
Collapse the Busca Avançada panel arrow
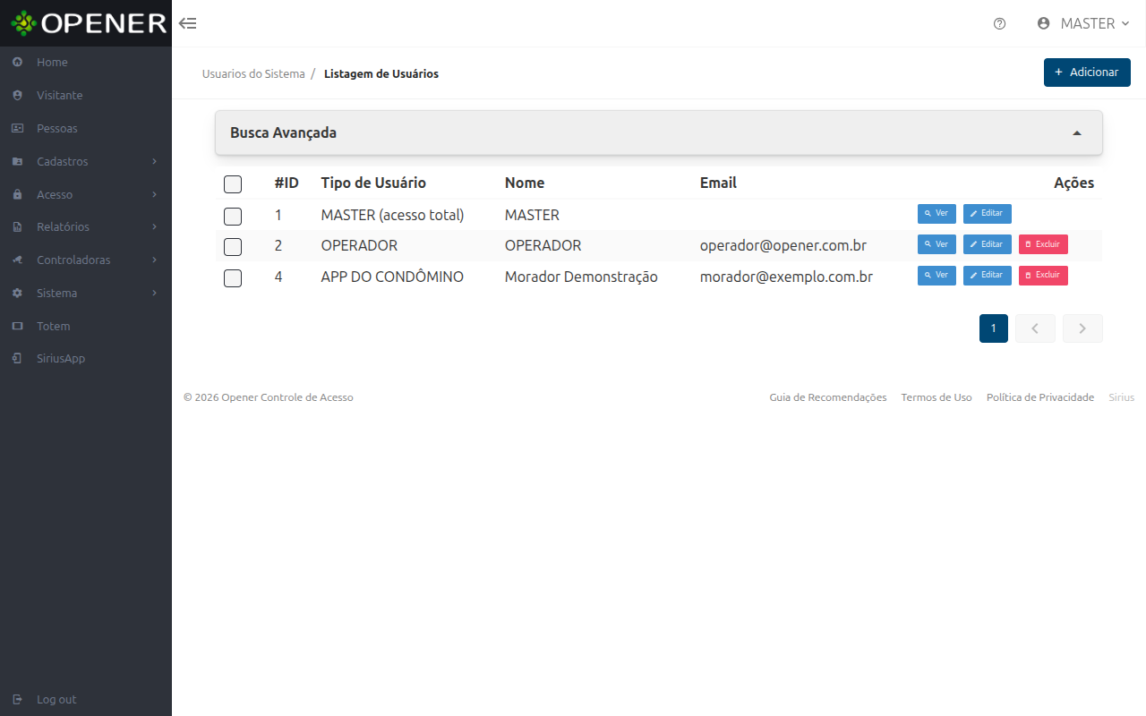[1077, 132]
